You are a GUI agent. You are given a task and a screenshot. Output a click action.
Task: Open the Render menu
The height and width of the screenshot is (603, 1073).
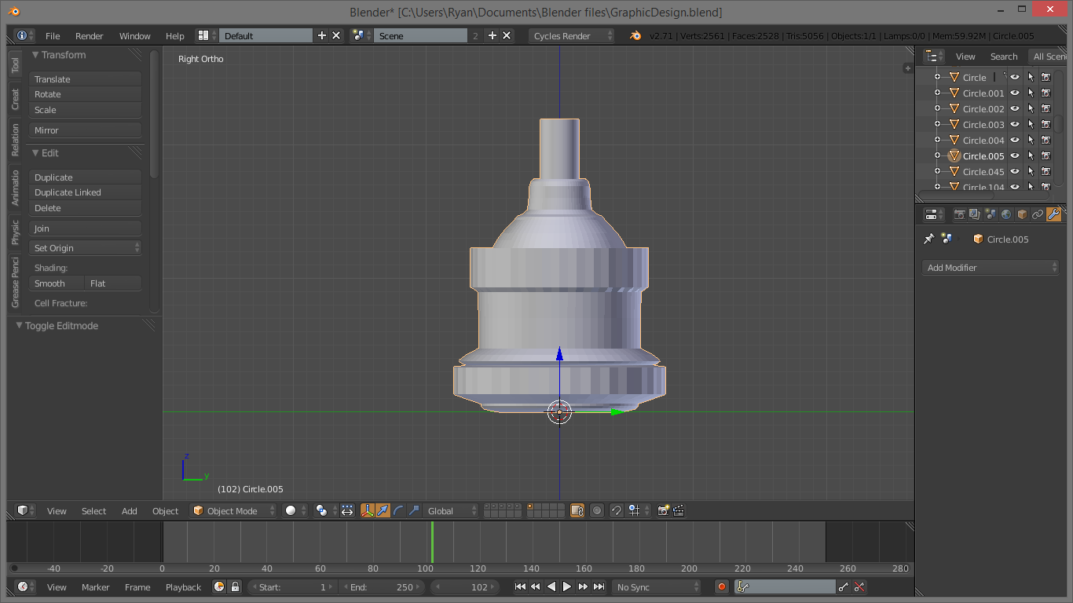click(x=90, y=35)
